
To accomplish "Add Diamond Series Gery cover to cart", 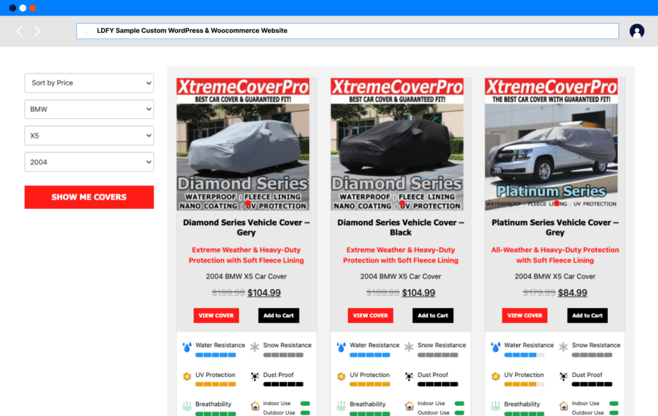I will 279,315.
